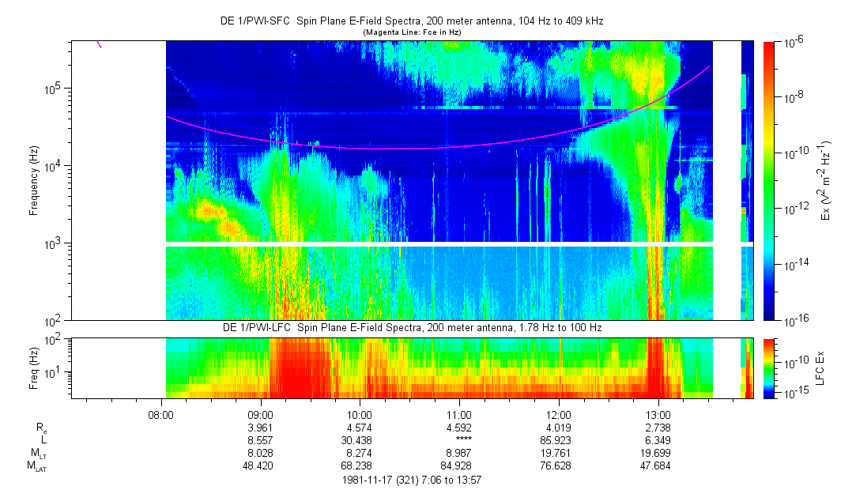Select the Frequency (Hz) y-axis label
This screenshot has width=856, height=490.
tap(35, 180)
